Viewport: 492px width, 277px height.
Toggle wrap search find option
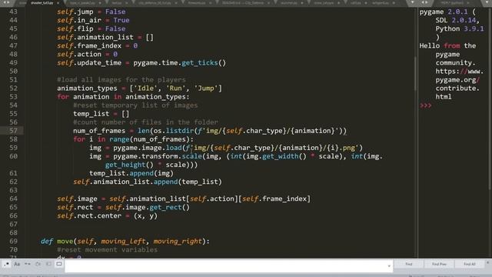tap(38, 264)
